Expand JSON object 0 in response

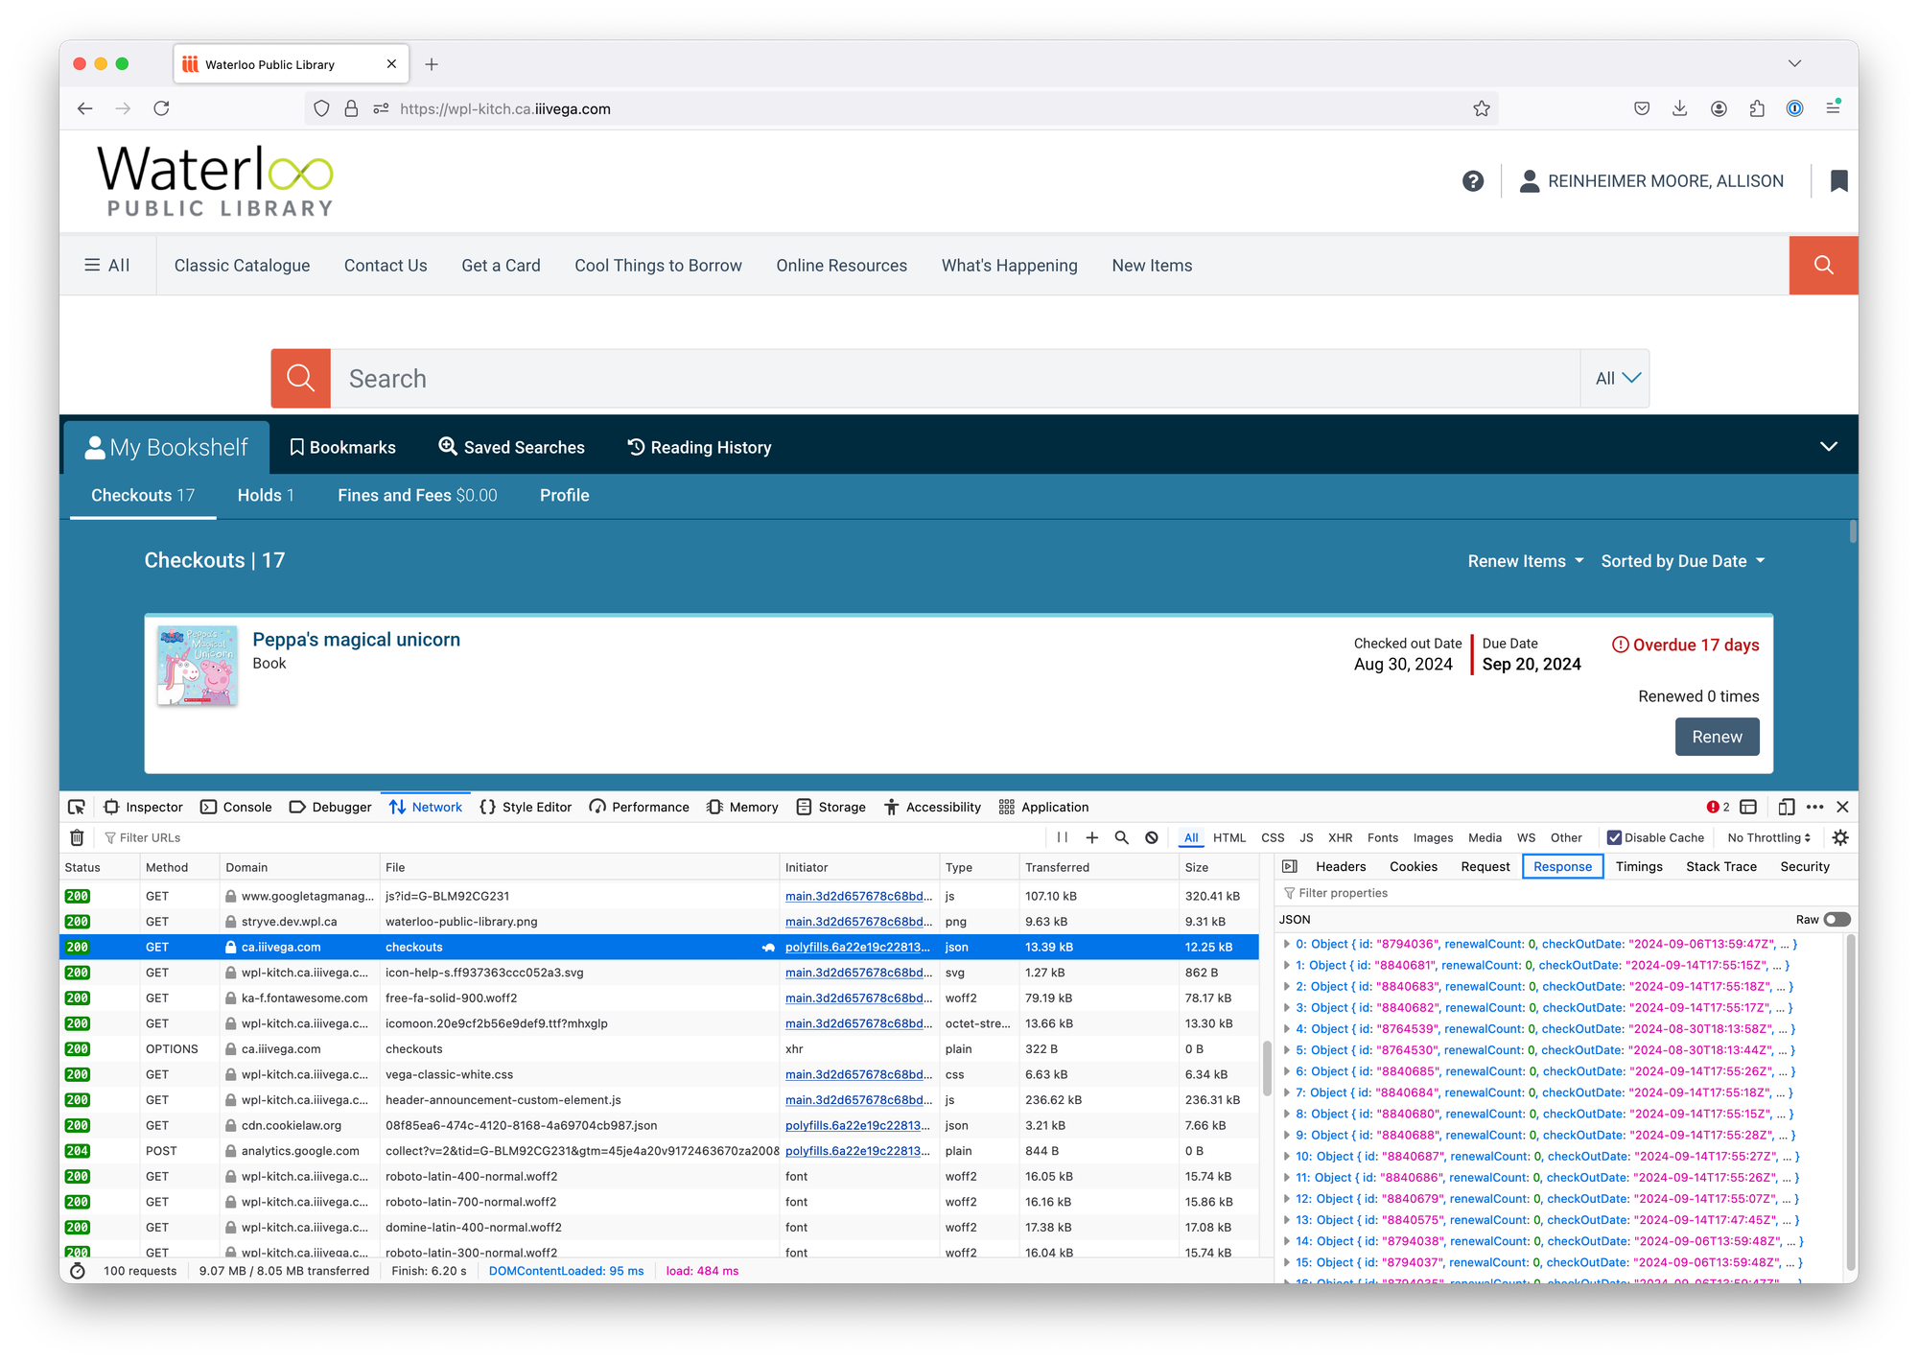point(1287,944)
